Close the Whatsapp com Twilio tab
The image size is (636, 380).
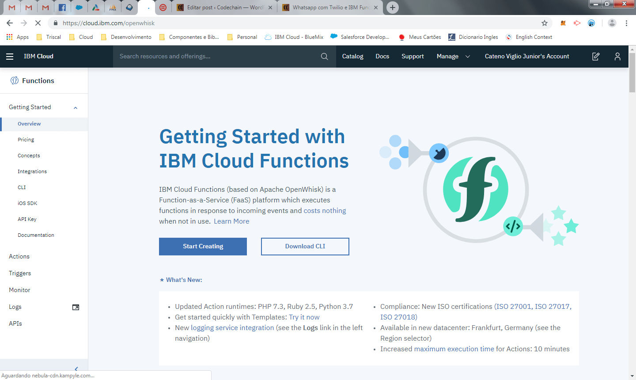coord(376,8)
